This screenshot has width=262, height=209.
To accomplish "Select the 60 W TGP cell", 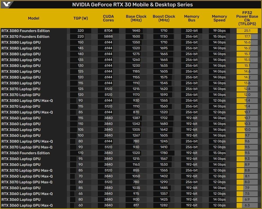I will click(x=81, y=205).
